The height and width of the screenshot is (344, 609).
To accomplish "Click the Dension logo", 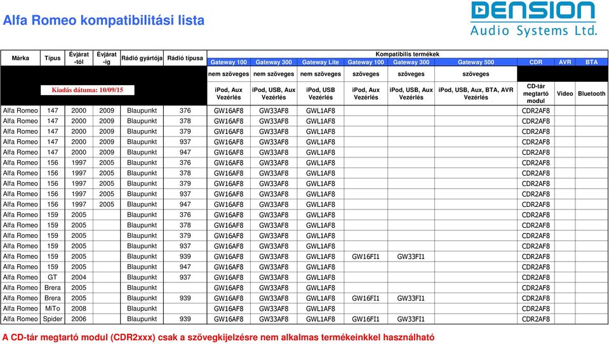I will [x=533, y=11].
